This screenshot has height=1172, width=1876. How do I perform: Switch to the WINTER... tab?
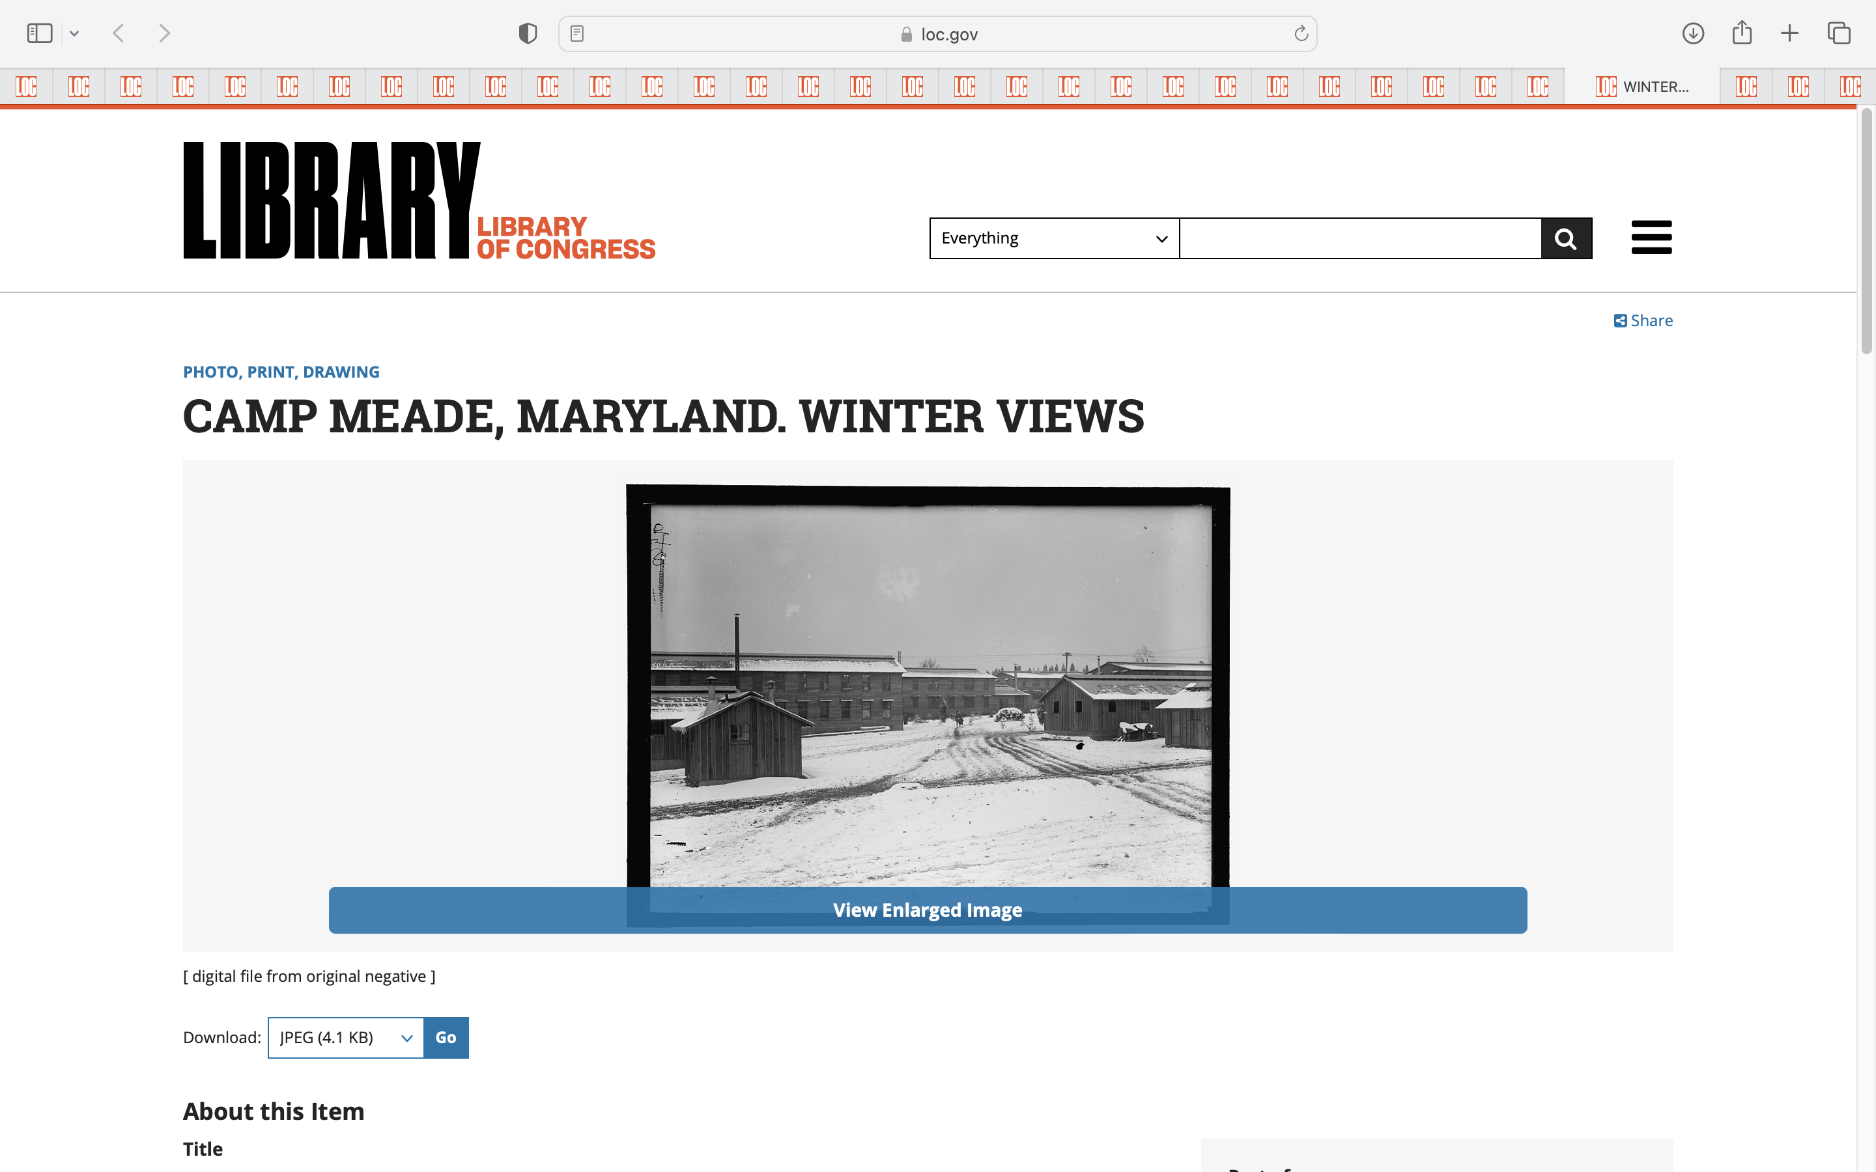[x=1642, y=87]
